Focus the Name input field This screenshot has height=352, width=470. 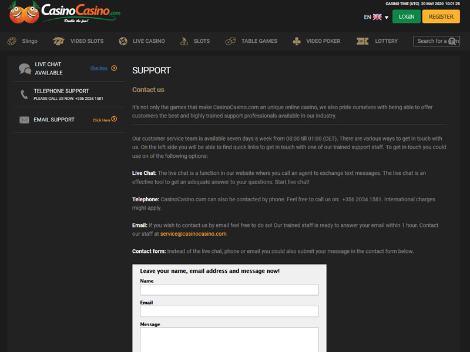(x=229, y=289)
